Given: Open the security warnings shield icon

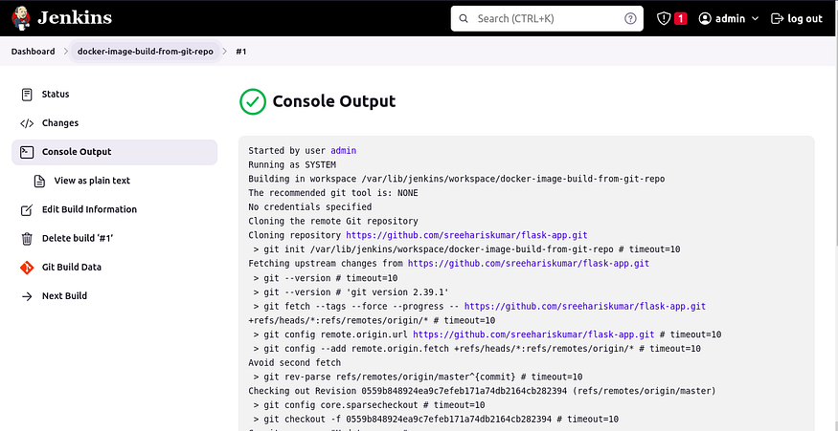Looking at the screenshot, I should (x=664, y=19).
